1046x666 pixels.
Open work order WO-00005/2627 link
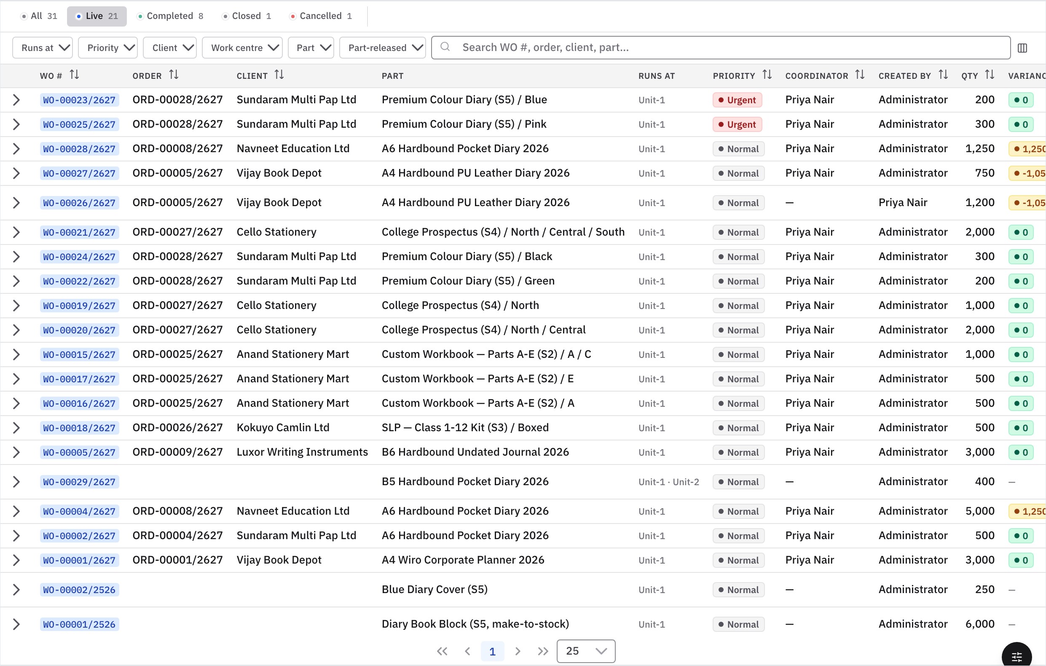pyautogui.click(x=80, y=452)
